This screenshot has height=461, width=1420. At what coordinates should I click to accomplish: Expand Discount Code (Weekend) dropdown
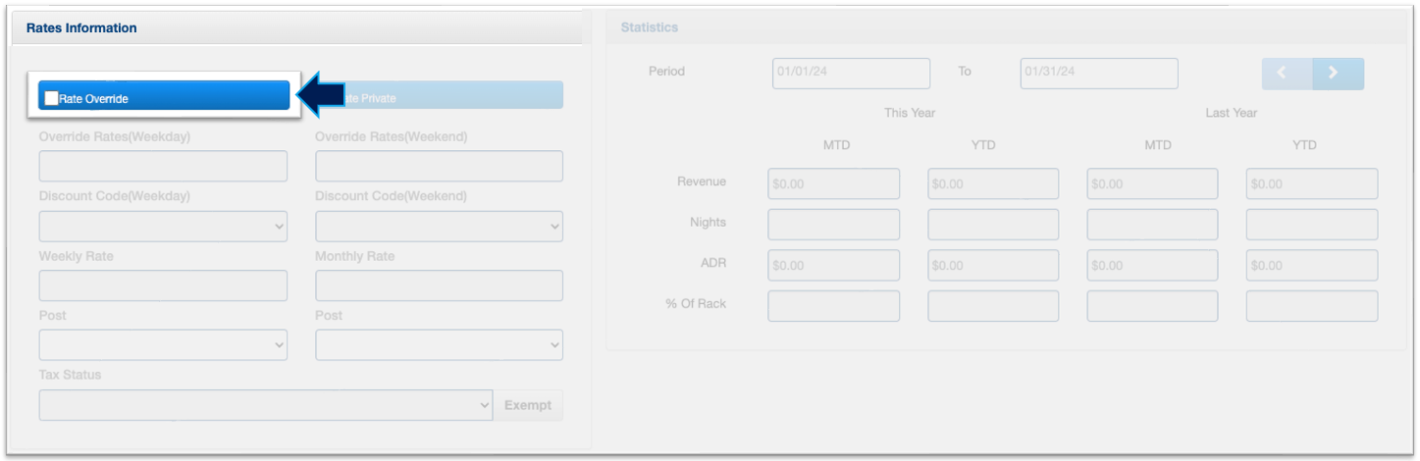pos(439,227)
